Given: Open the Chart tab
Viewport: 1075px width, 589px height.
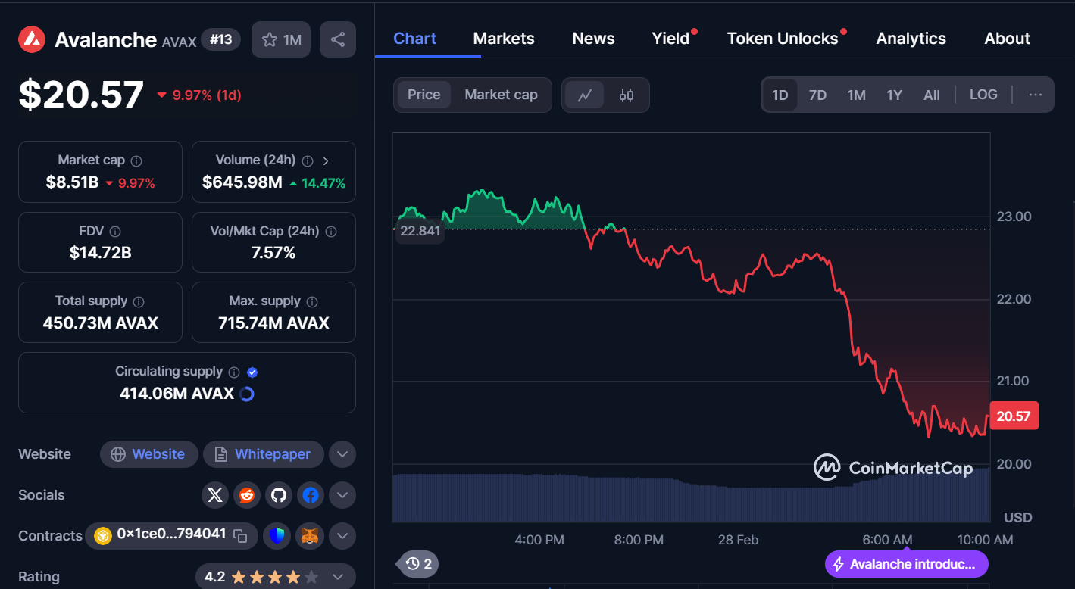Looking at the screenshot, I should pyautogui.click(x=414, y=38).
